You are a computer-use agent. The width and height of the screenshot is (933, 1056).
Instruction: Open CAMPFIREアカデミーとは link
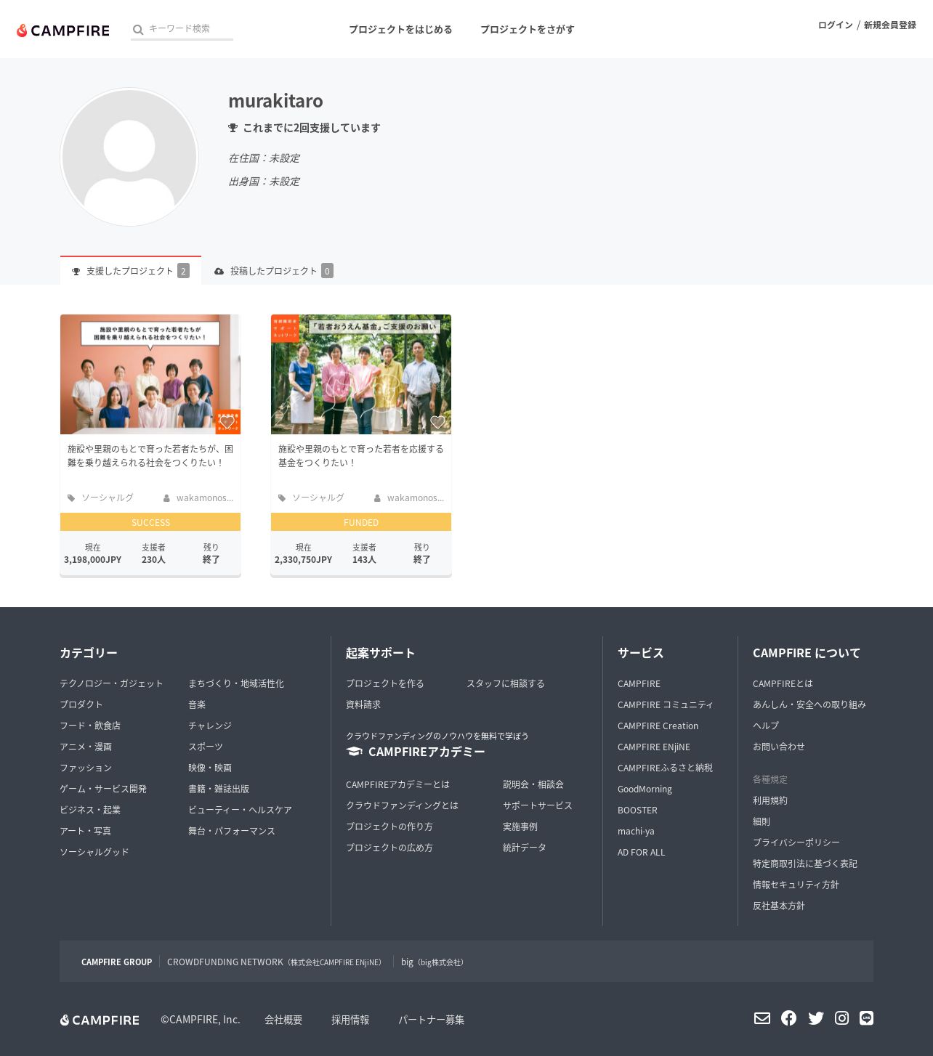tap(397, 784)
